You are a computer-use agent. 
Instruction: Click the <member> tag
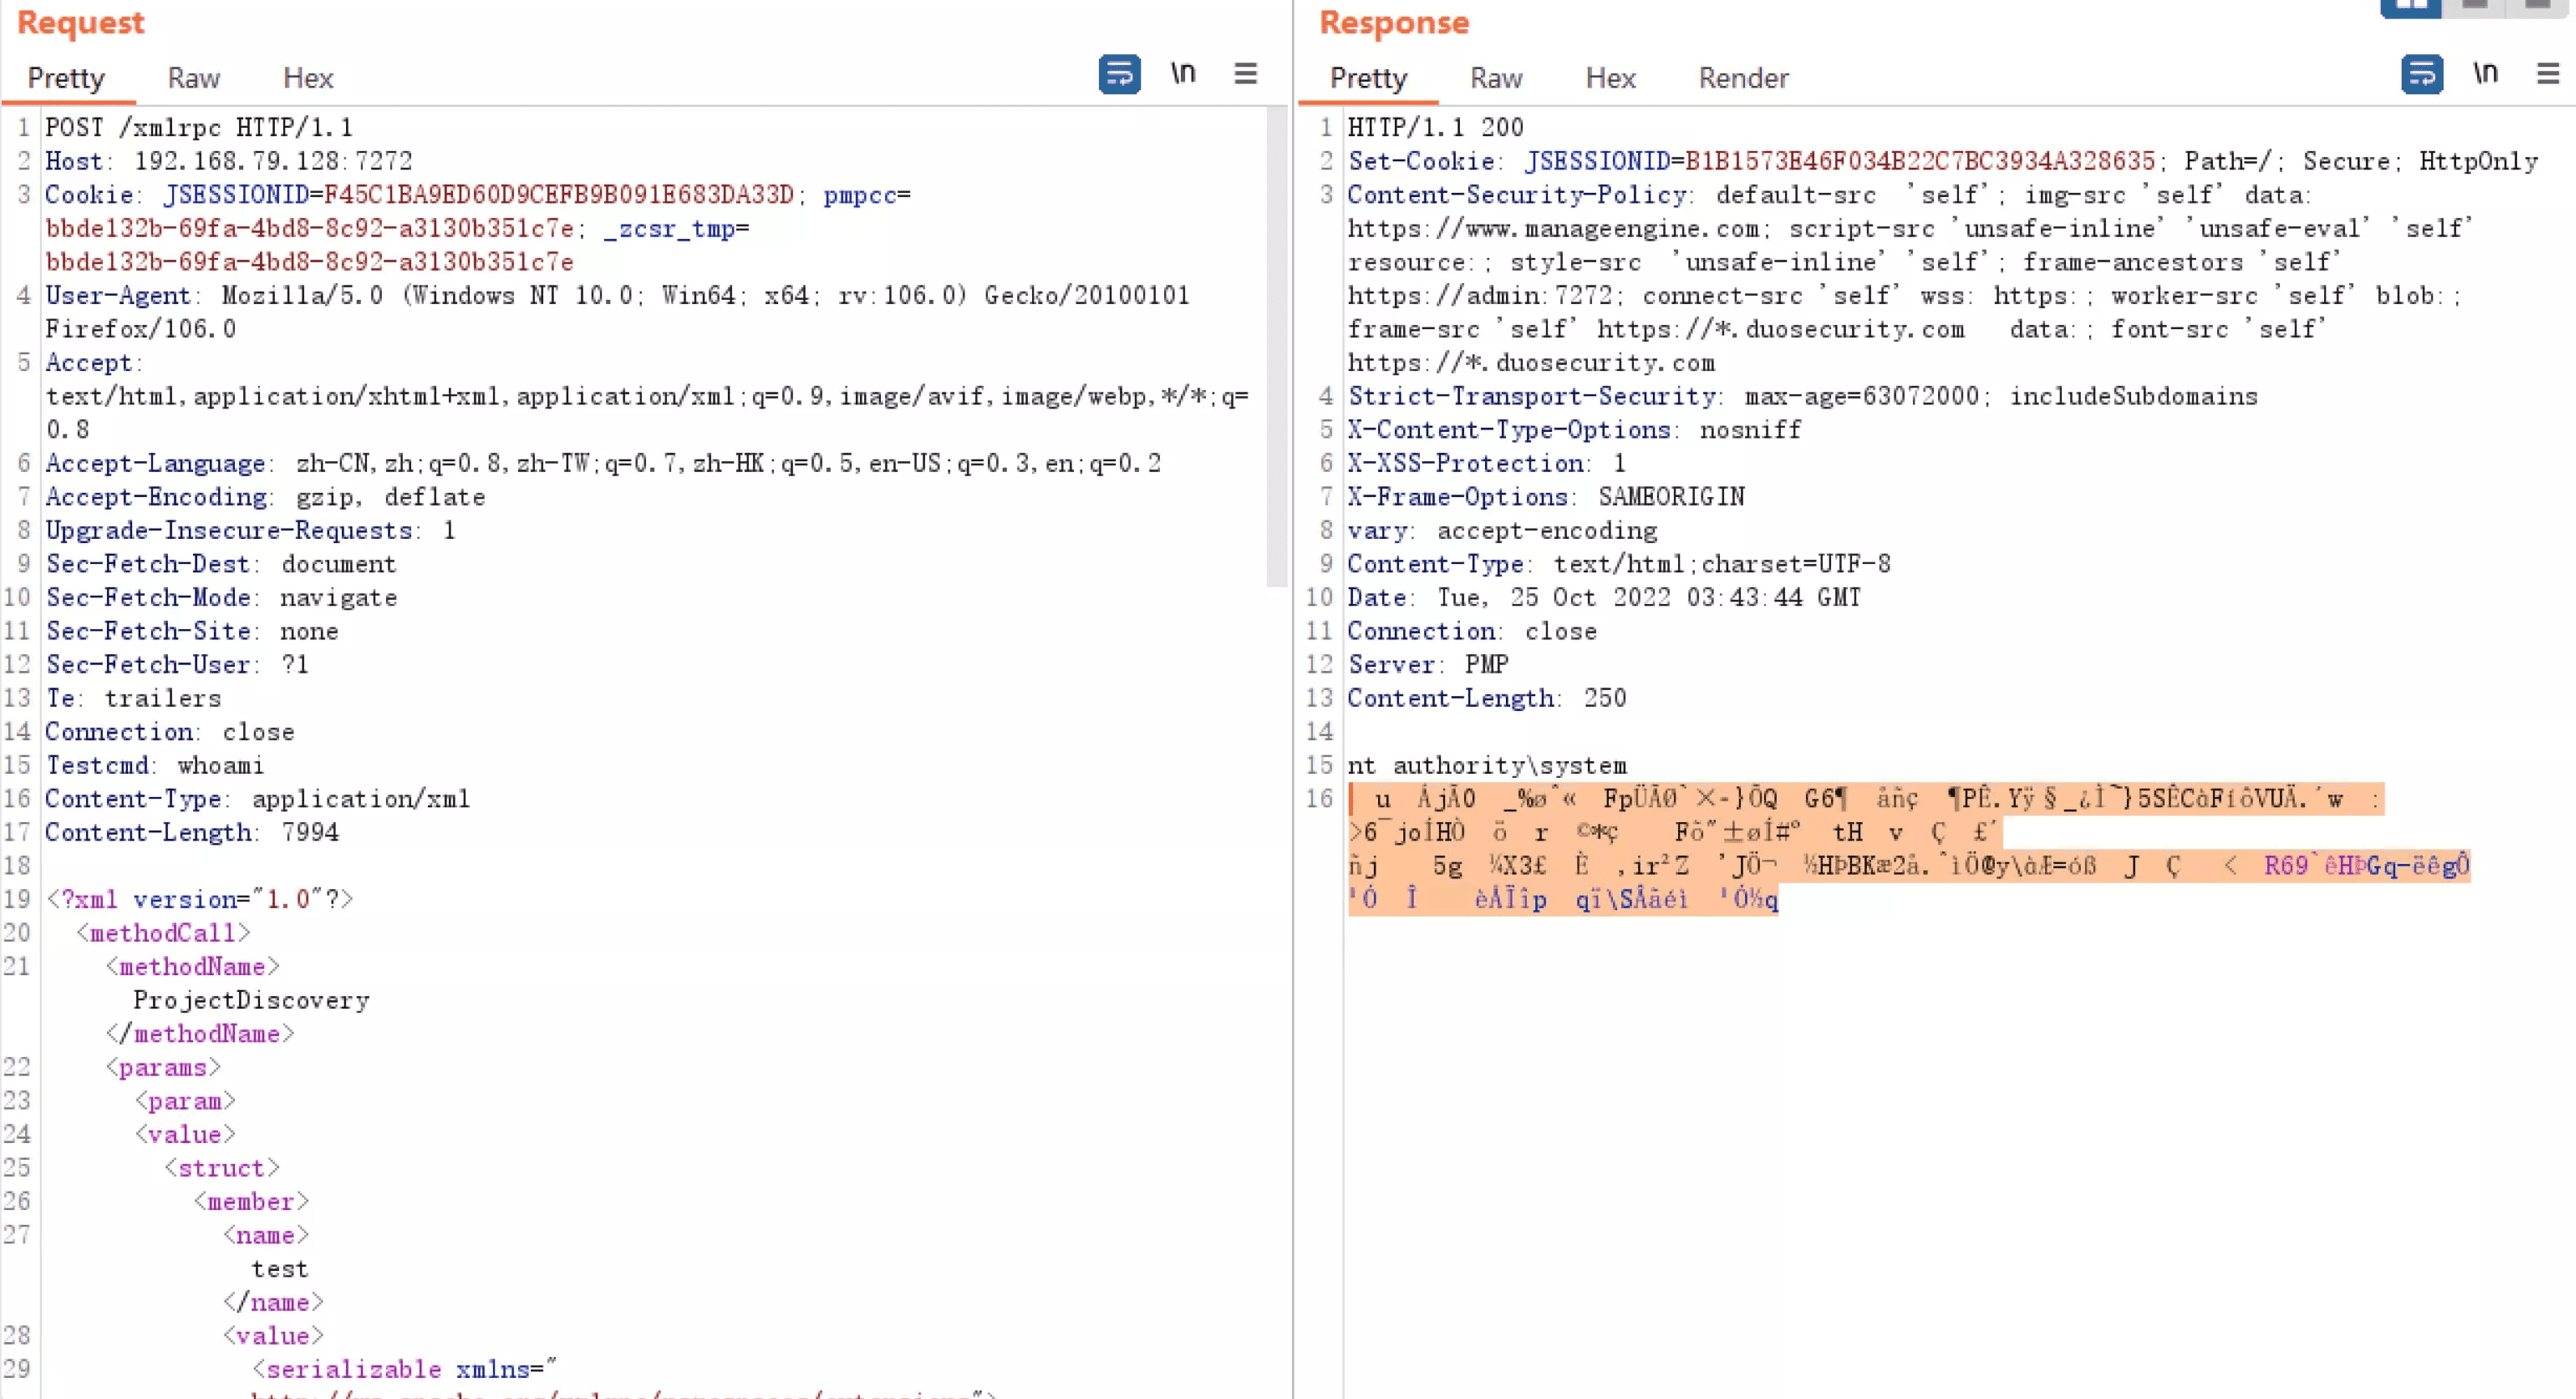[251, 1201]
